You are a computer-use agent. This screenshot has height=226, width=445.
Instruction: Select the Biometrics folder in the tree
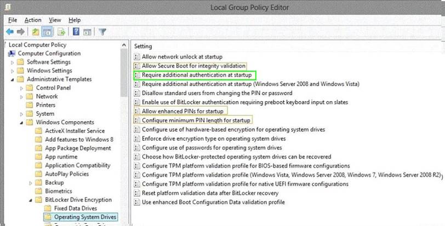(58, 191)
